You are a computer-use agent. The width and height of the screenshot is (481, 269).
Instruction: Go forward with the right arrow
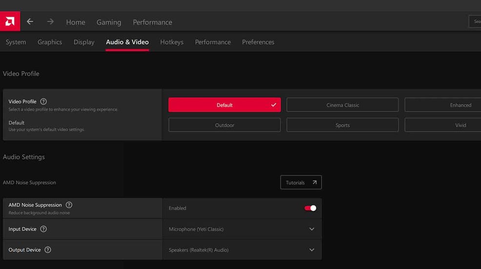point(50,21)
